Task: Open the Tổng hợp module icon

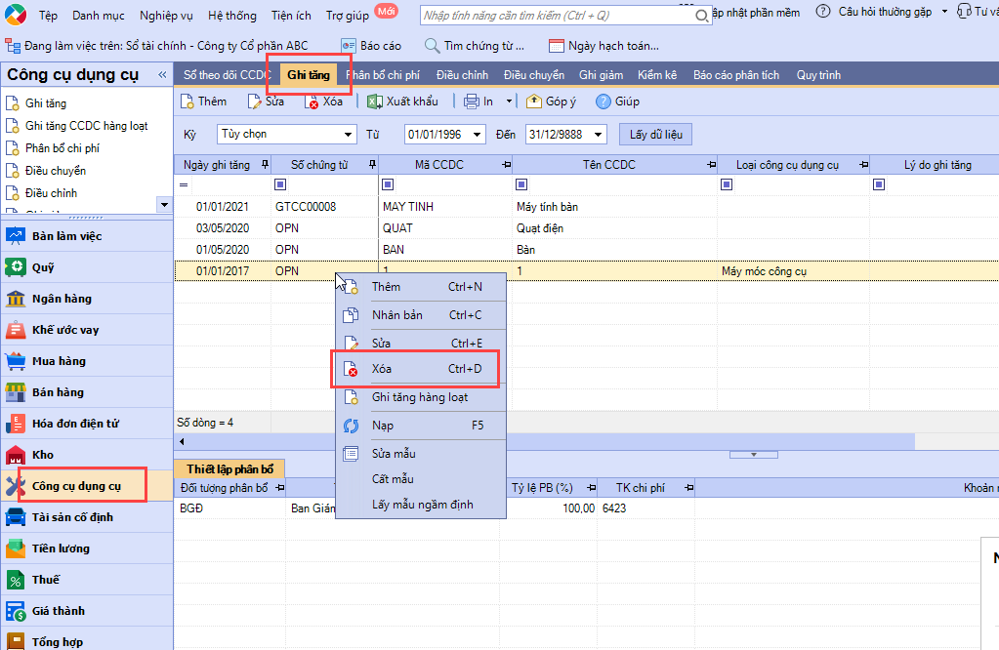Action: 16,641
